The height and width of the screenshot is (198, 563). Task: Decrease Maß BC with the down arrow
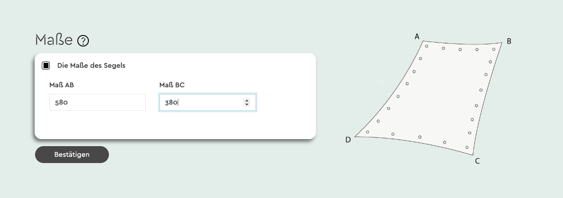pyautogui.click(x=247, y=105)
